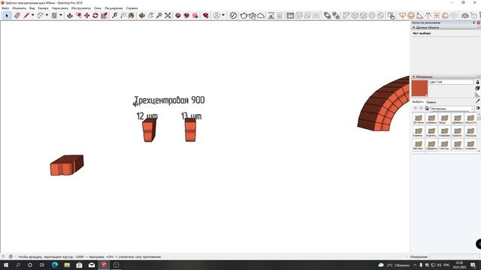This screenshot has width=481, height=270.
Task: Click the materials list scrollbar
Action: [x=479, y=132]
